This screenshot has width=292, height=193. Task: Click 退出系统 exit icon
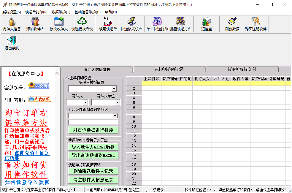(12, 43)
